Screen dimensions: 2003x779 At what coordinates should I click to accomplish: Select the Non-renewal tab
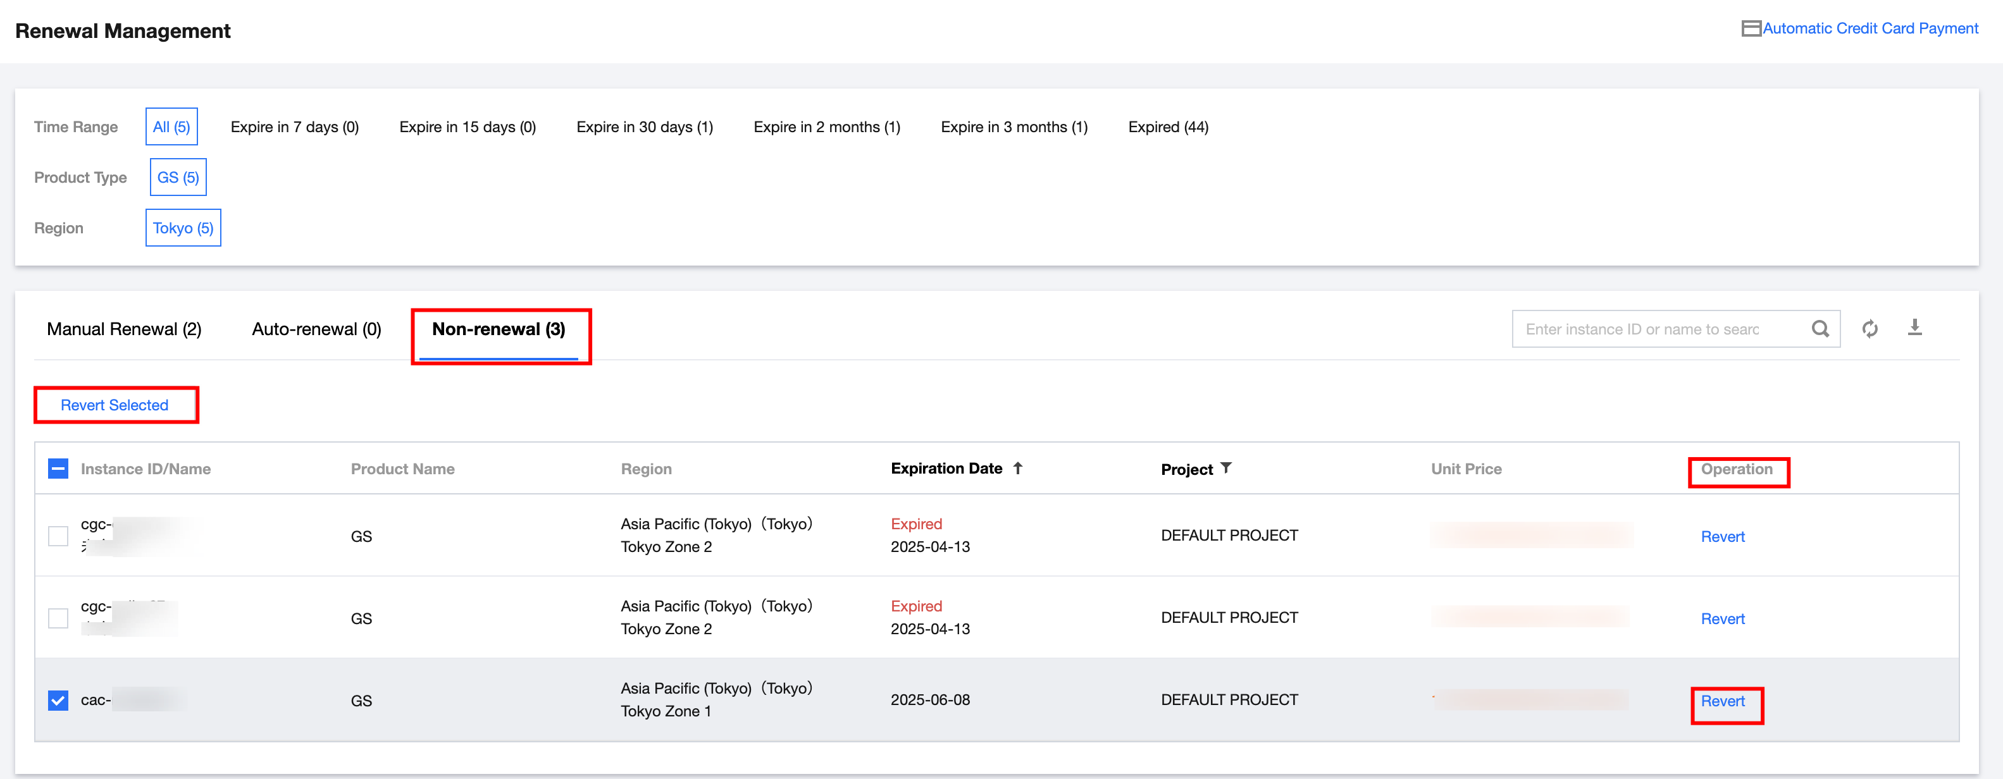pos(499,329)
